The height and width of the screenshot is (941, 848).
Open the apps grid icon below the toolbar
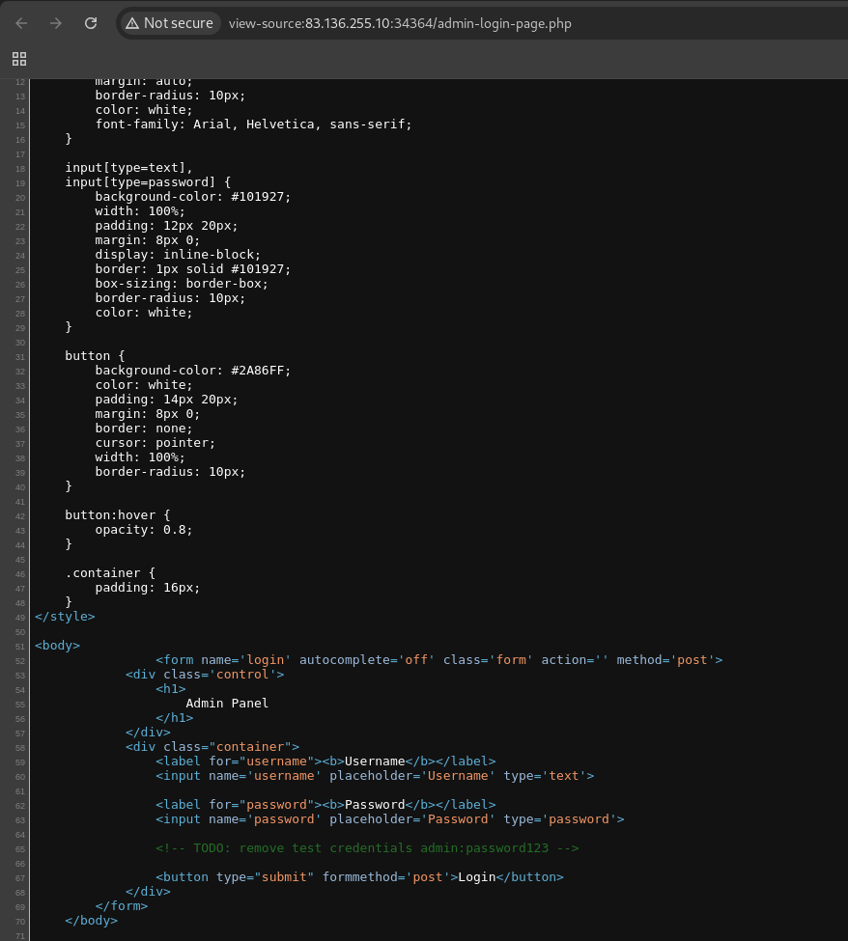click(x=19, y=59)
